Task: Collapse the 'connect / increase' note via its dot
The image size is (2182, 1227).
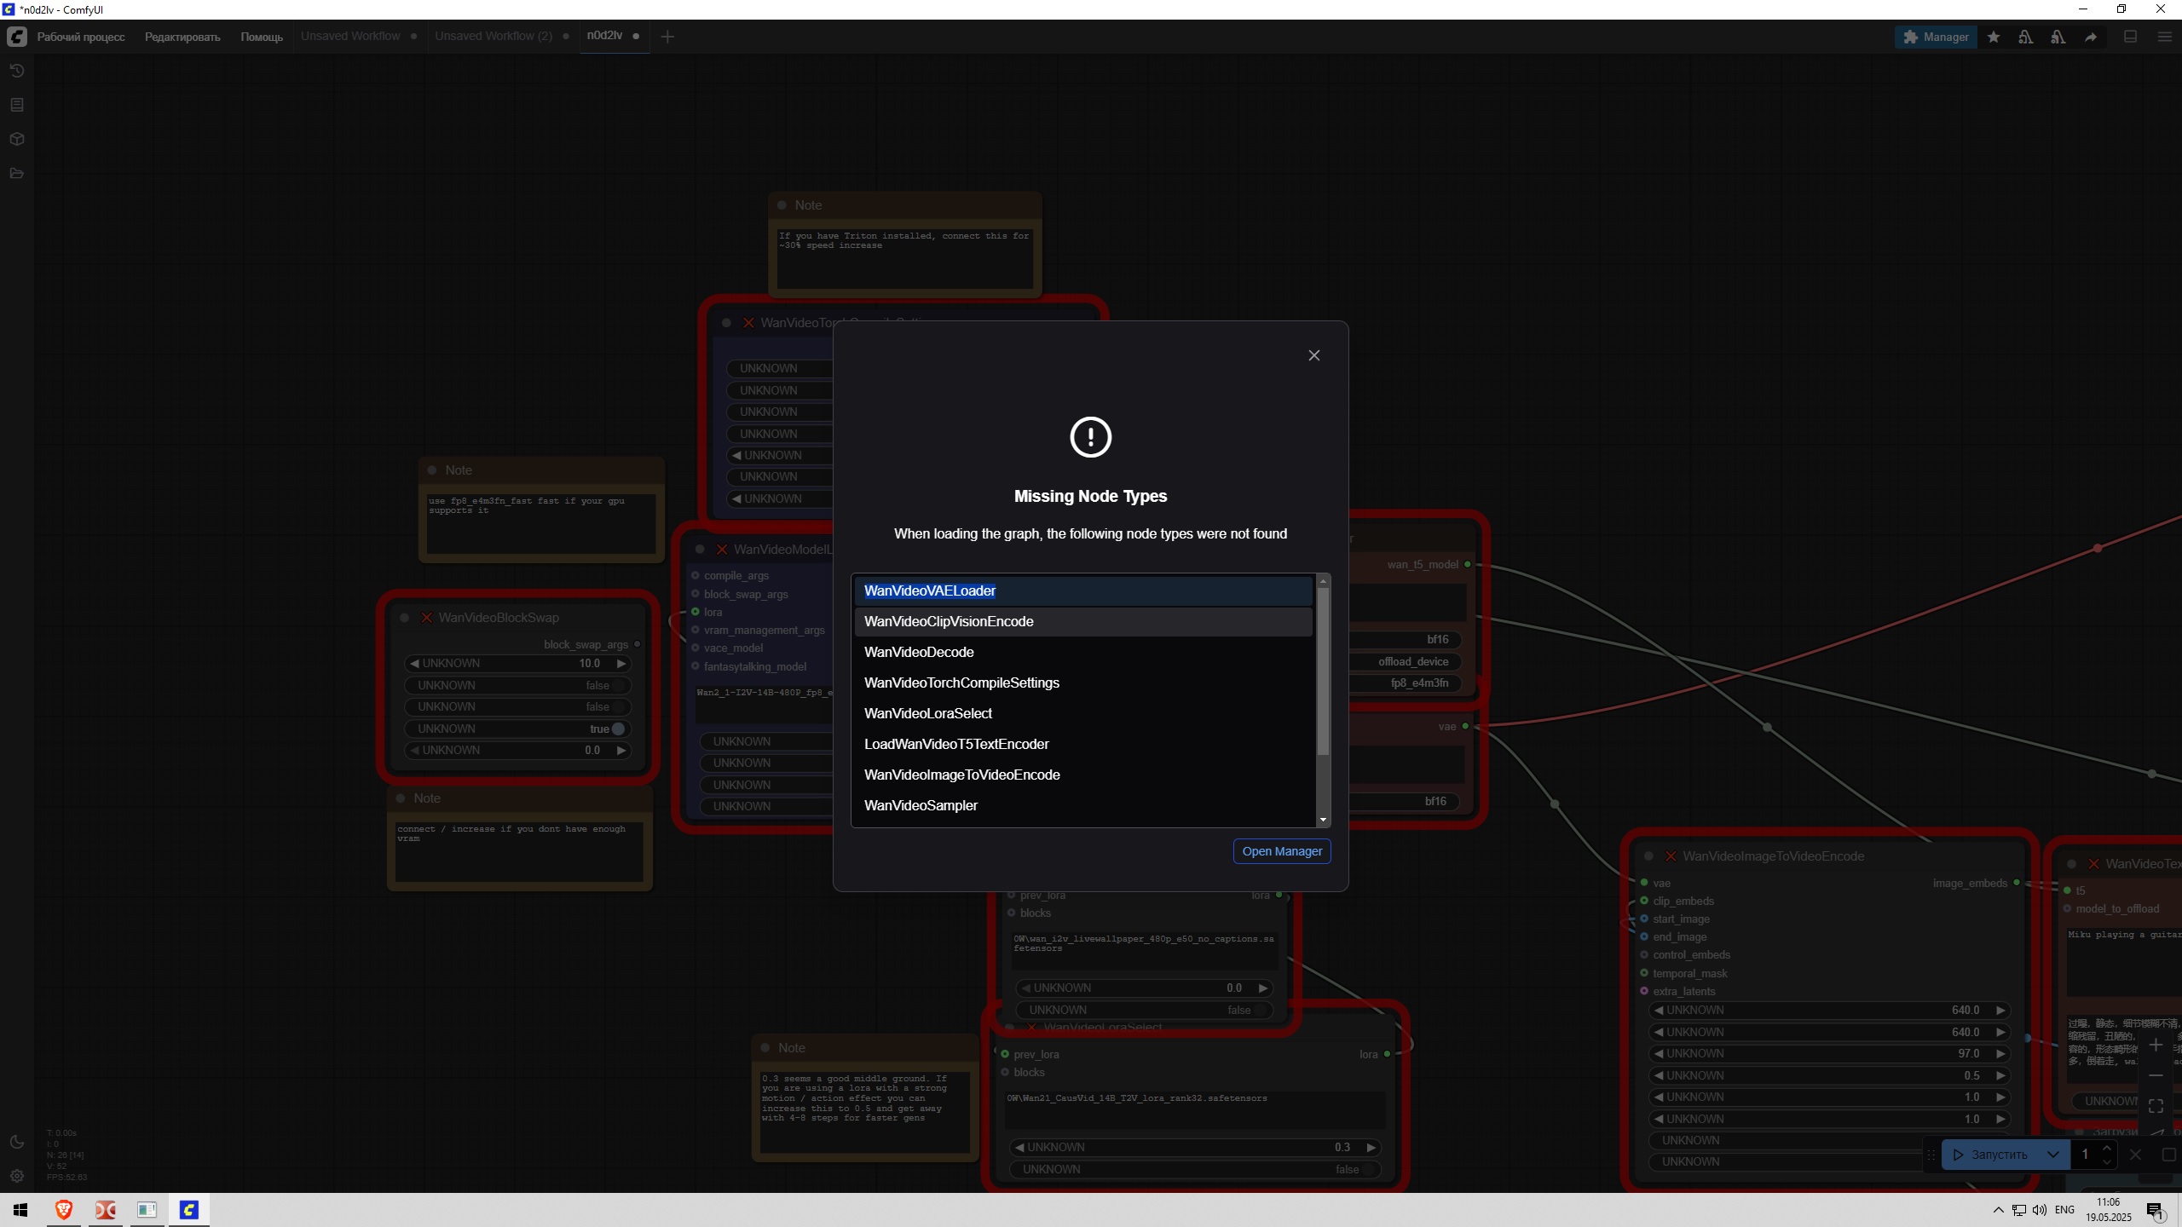Action: click(401, 798)
